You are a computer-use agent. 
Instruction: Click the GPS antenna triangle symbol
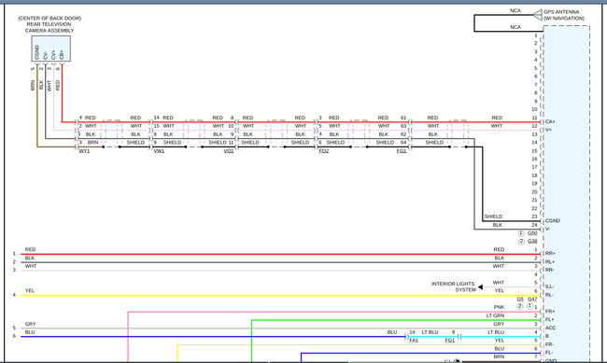537,15
